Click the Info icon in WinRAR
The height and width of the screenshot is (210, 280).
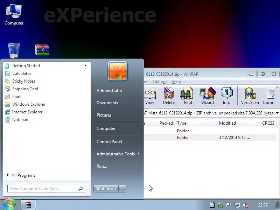[x=226, y=96]
